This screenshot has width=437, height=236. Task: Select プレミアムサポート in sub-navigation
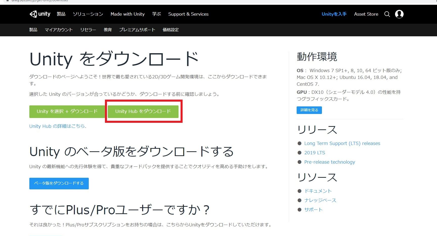(x=137, y=30)
